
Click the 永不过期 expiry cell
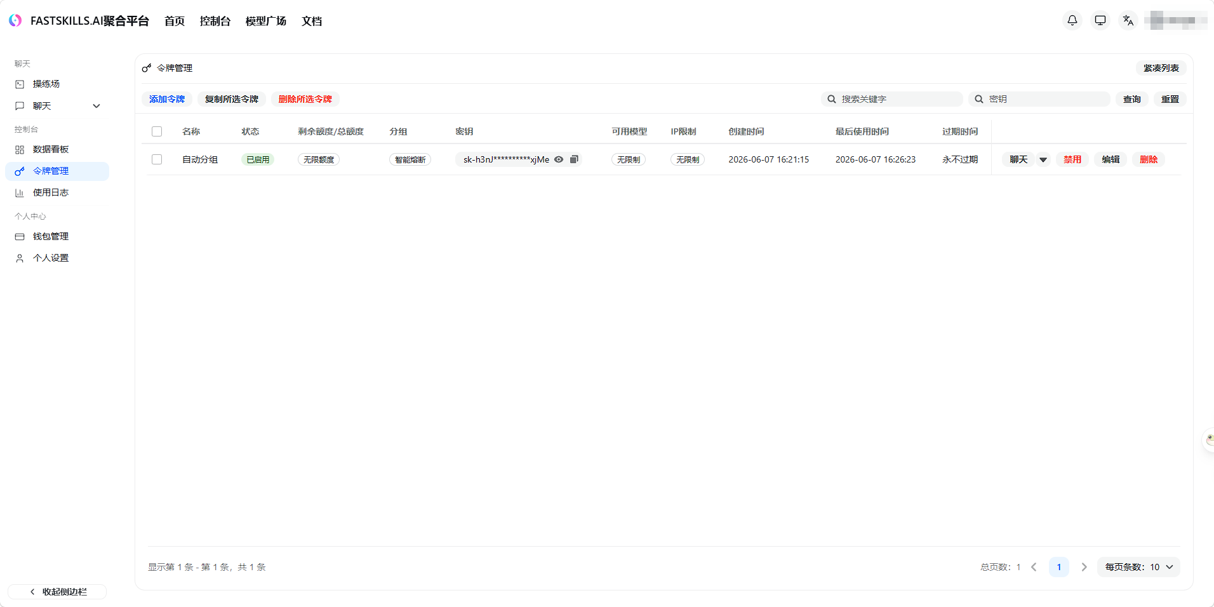tap(960, 159)
